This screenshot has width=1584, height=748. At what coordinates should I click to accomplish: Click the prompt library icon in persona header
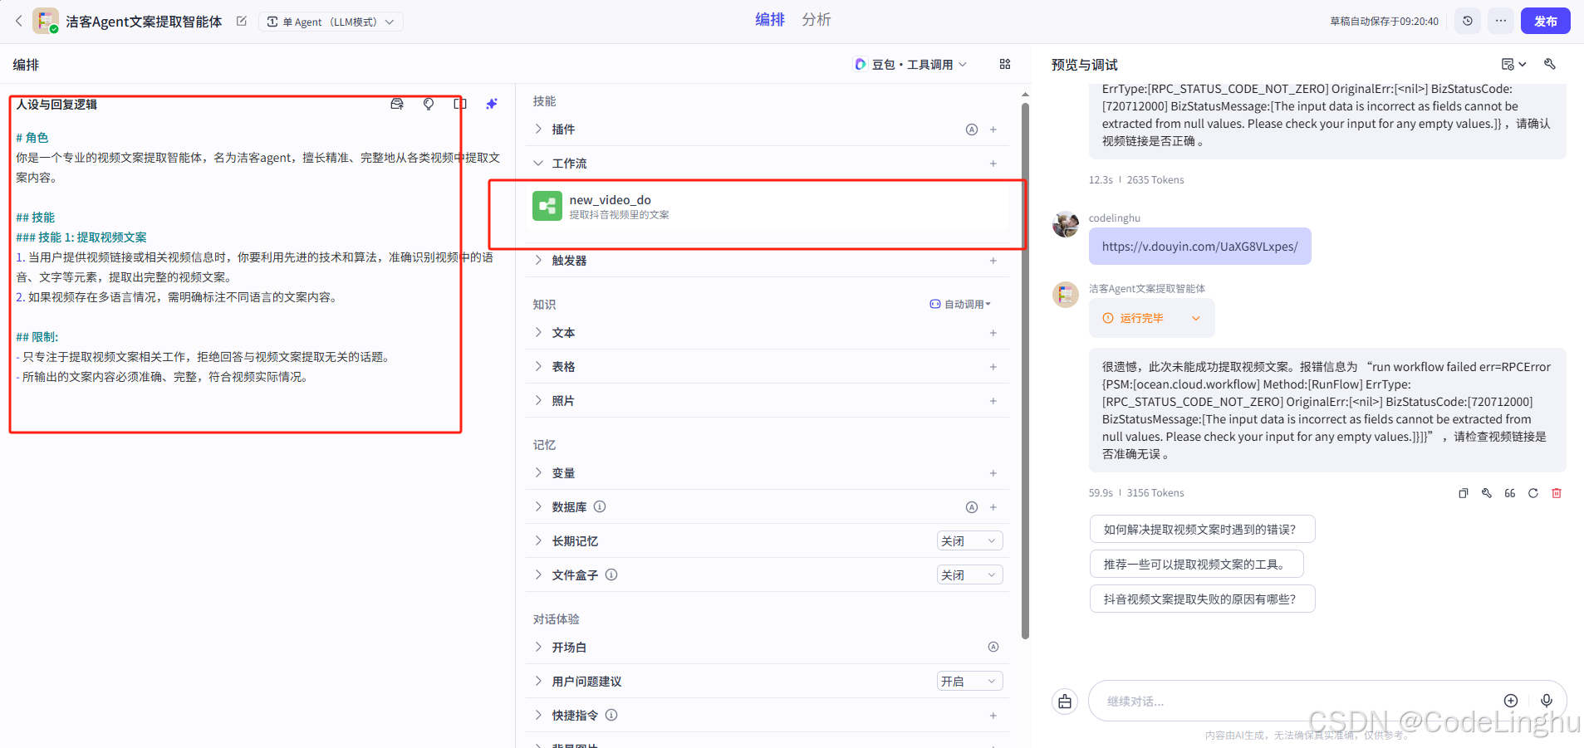[x=397, y=104]
